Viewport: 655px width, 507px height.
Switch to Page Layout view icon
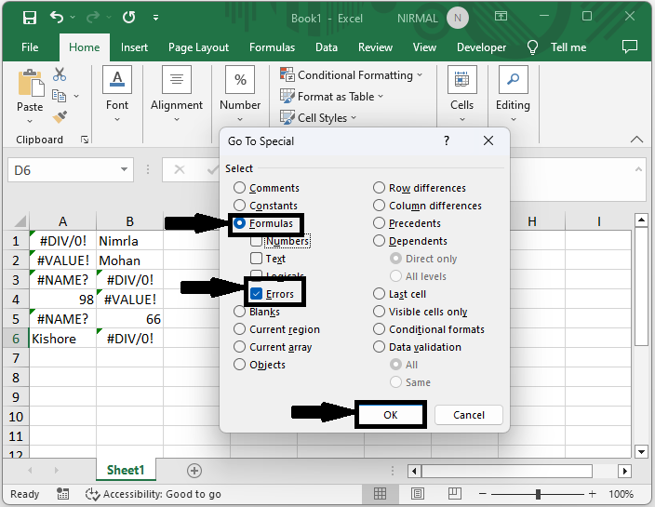coord(418,494)
